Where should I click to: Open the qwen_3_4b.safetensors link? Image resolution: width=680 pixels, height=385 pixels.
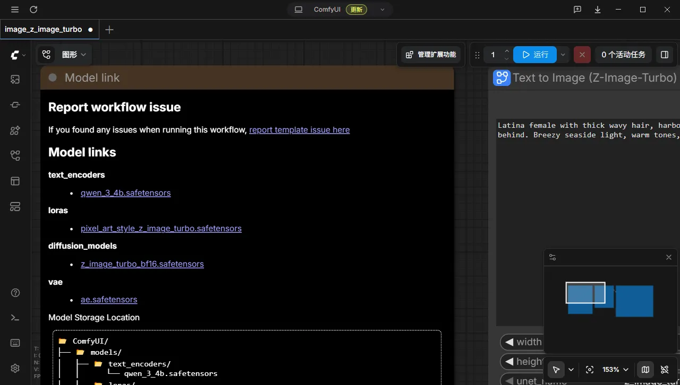[126, 193]
